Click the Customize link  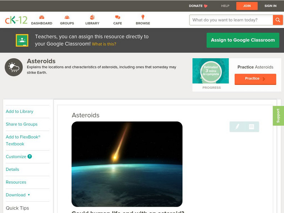click(x=16, y=157)
